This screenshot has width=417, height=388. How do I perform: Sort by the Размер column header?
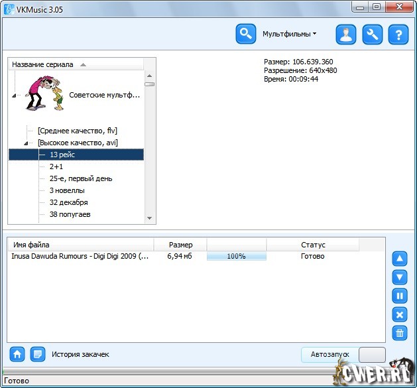pyautogui.click(x=180, y=245)
